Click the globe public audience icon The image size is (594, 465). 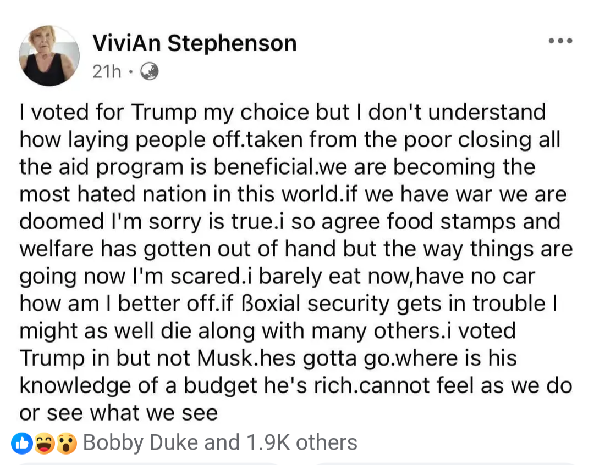149,71
